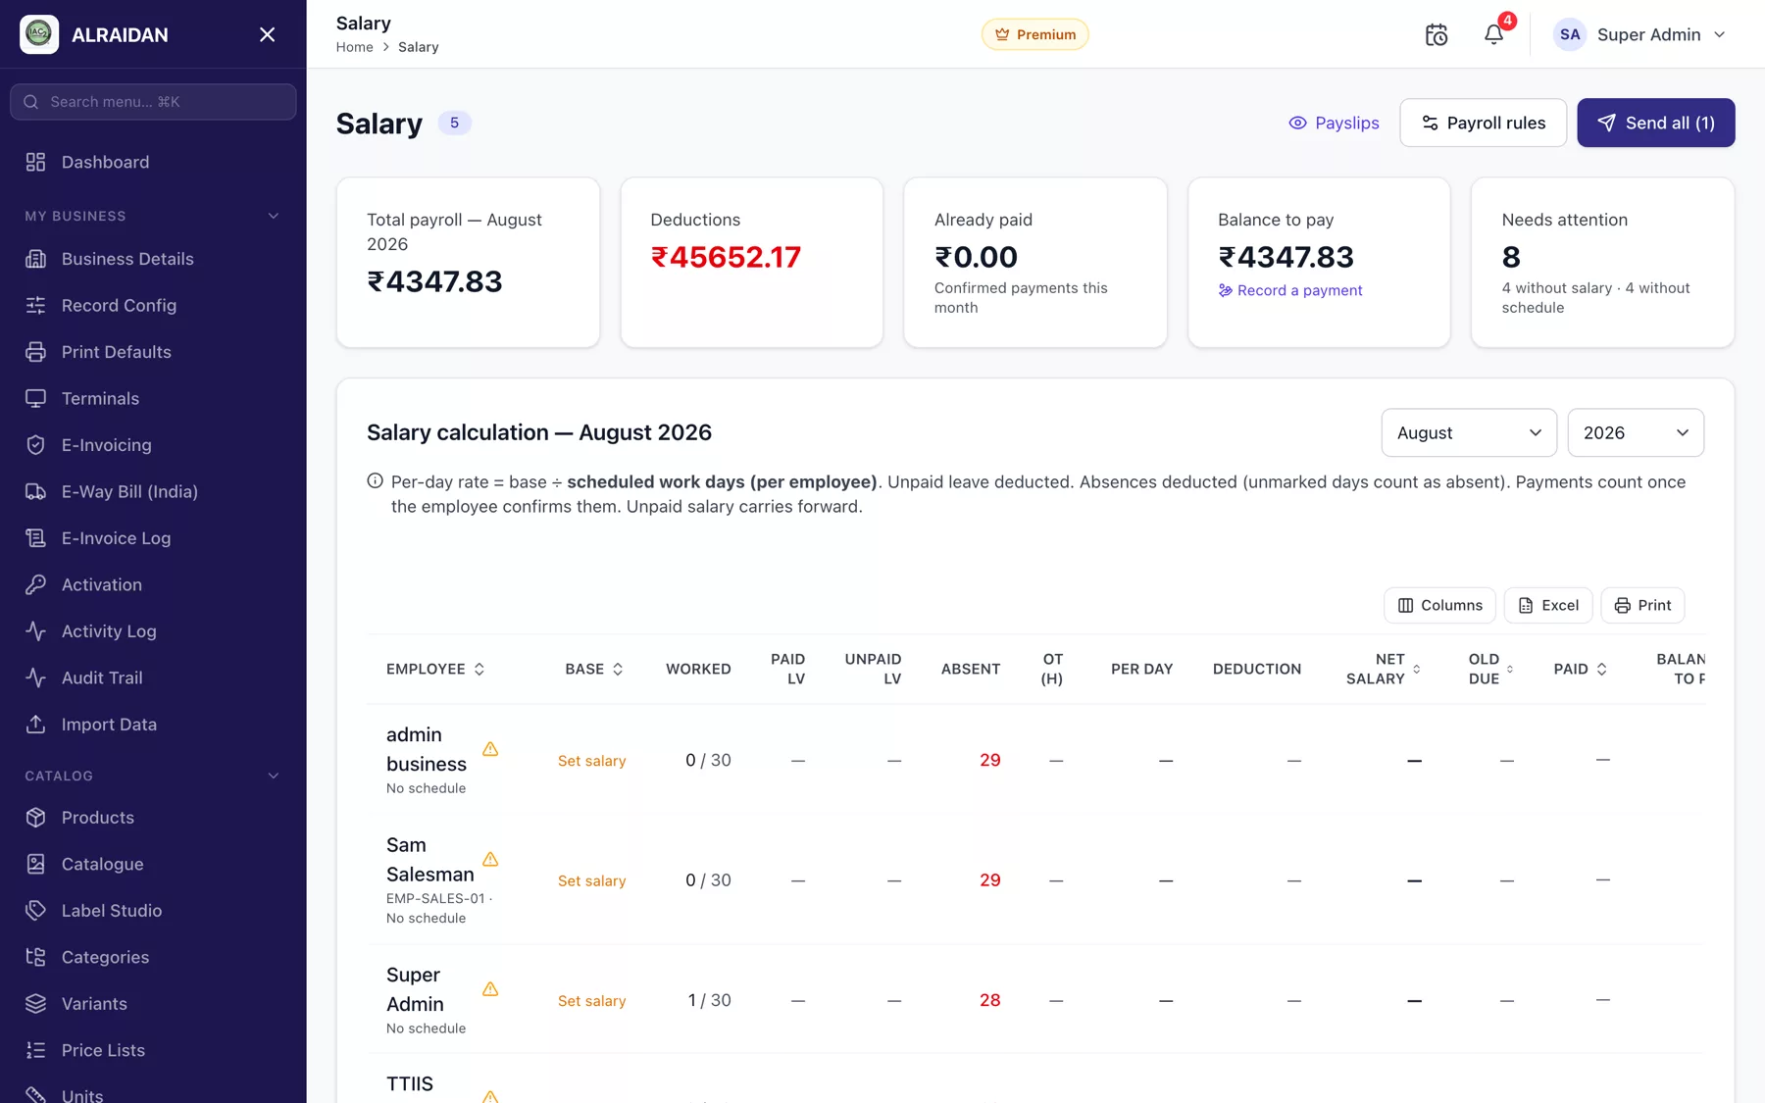Open the calendar clock icon in header
1765x1103 pixels.
pos(1436,34)
